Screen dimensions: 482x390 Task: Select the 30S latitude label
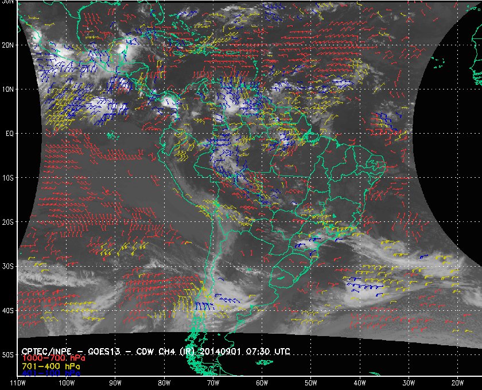(x=8, y=267)
